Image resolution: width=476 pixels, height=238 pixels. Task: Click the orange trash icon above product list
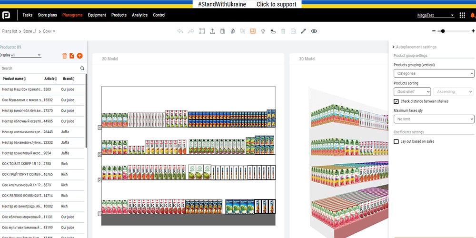(65, 56)
